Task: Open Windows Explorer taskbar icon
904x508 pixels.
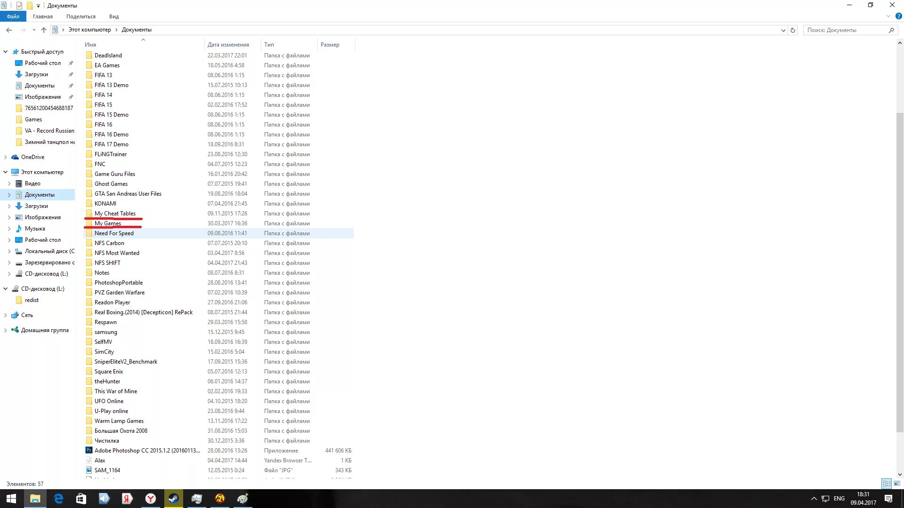Action: [35, 498]
